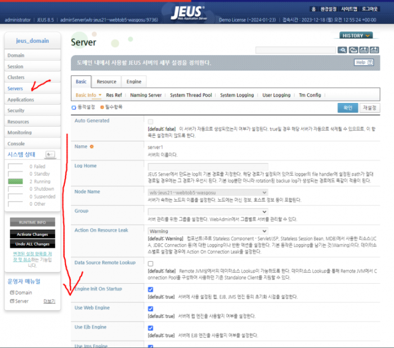Screen dimensions: 394x348
Task: Open the Server operator manual link
Action: coord(22,301)
